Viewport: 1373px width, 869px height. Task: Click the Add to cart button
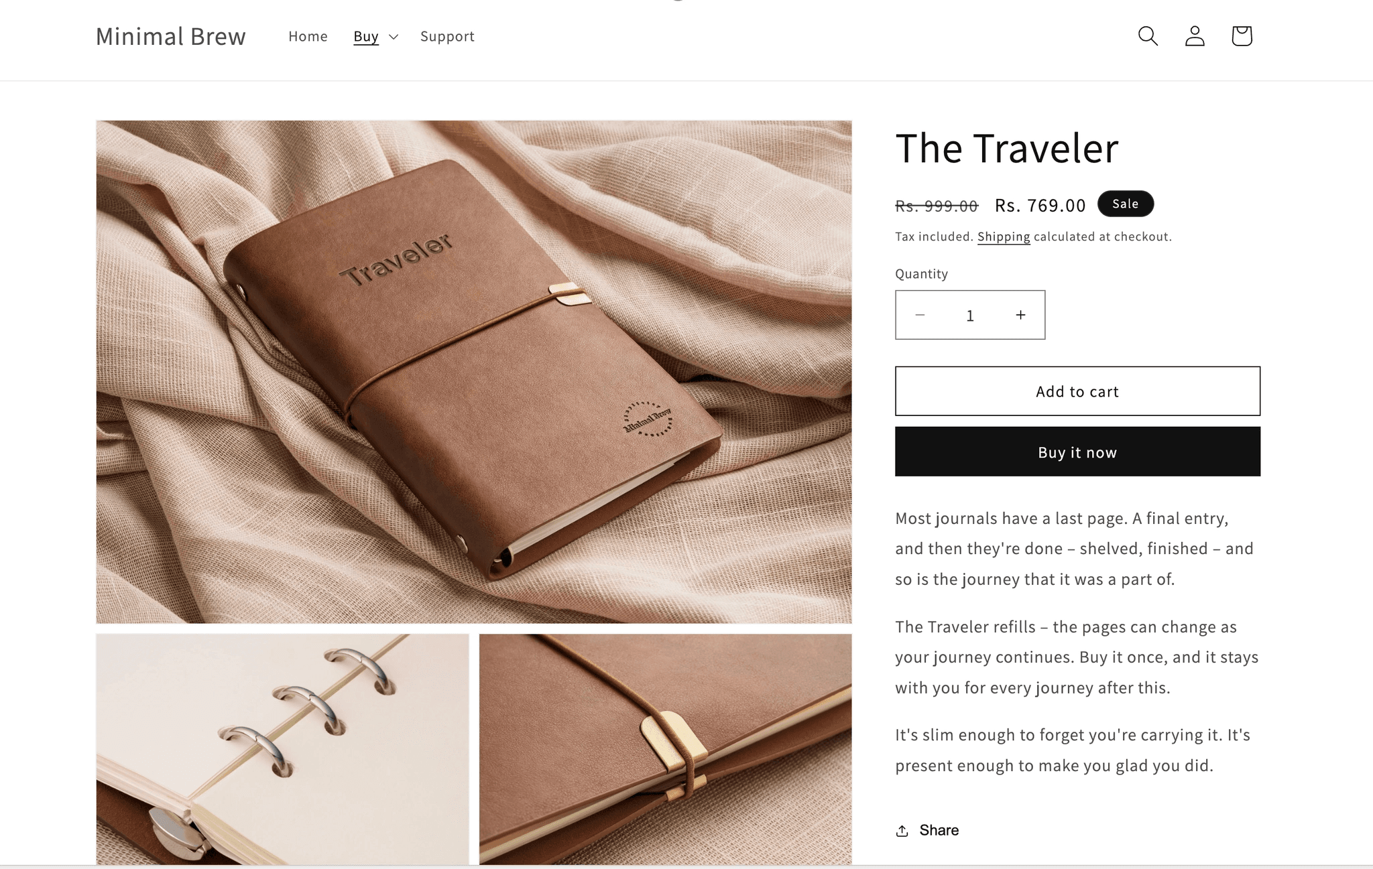click(x=1077, y=391)
